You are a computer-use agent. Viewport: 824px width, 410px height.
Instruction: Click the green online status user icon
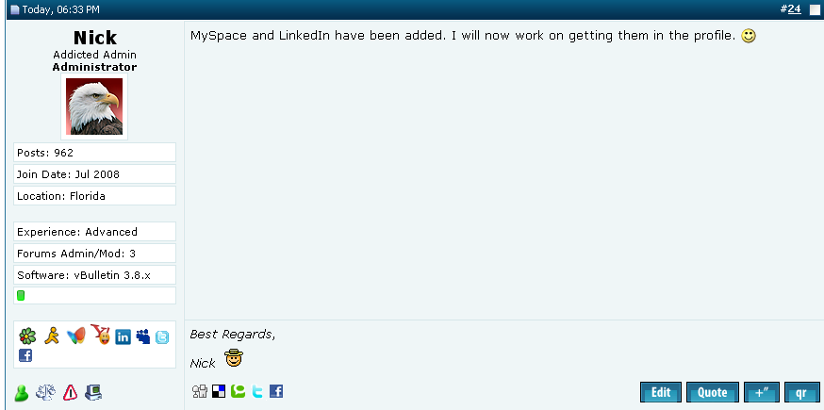21,393
